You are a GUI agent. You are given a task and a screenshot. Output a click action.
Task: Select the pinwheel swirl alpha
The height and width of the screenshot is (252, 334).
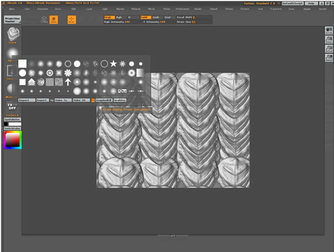(68, 73)
